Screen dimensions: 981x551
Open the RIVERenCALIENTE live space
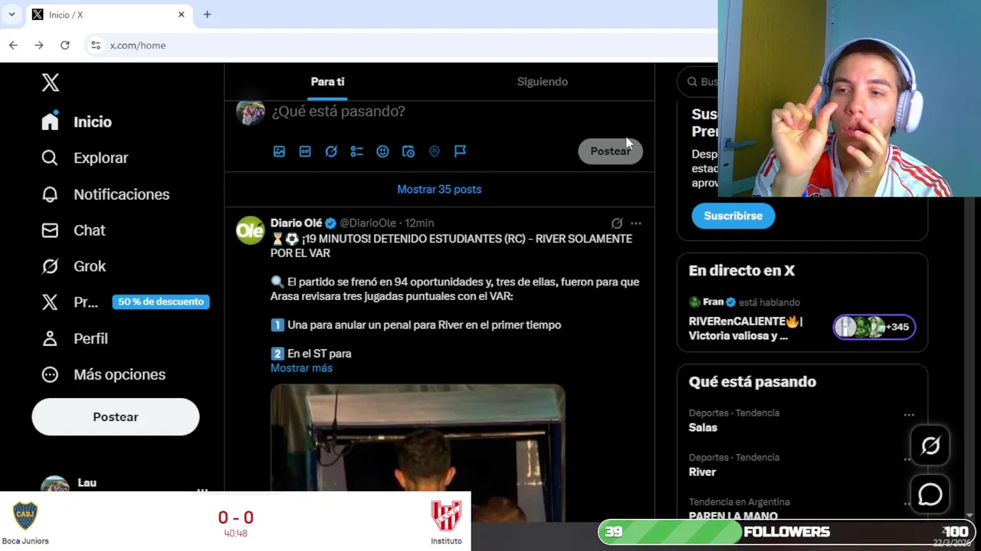(x=746, y=328)
